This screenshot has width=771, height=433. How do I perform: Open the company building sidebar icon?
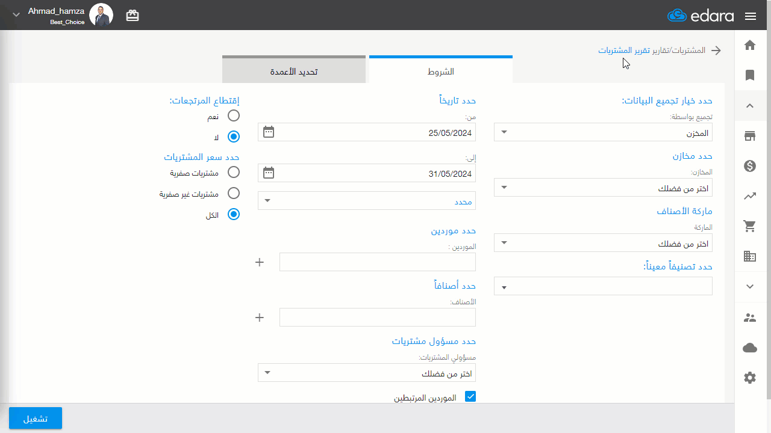coord(750,256)
